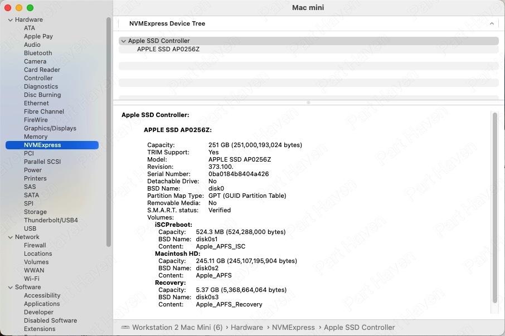View Disabled Software list
505x336 pixels.
(51, 321)
